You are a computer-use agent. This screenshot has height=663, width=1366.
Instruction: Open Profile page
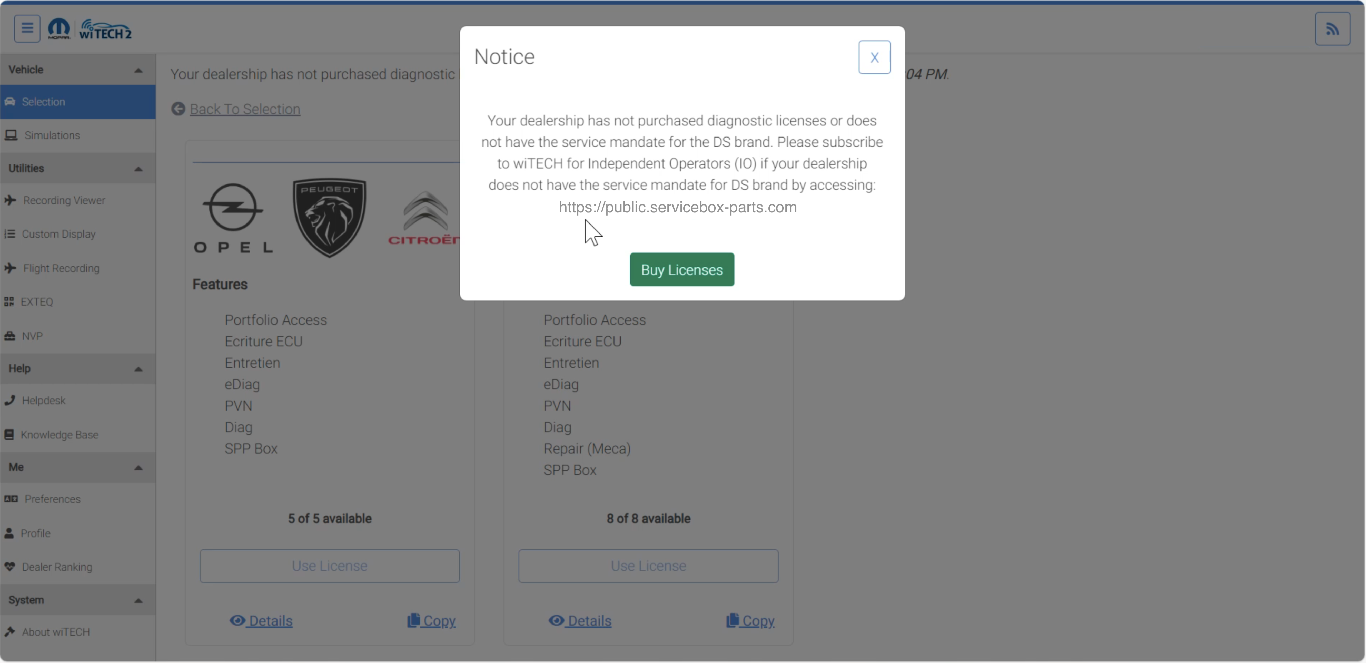click(x=78, y=533)
